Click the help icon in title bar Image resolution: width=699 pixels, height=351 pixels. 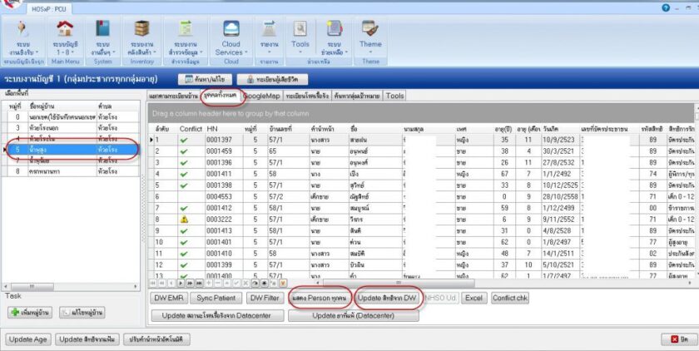665,7
